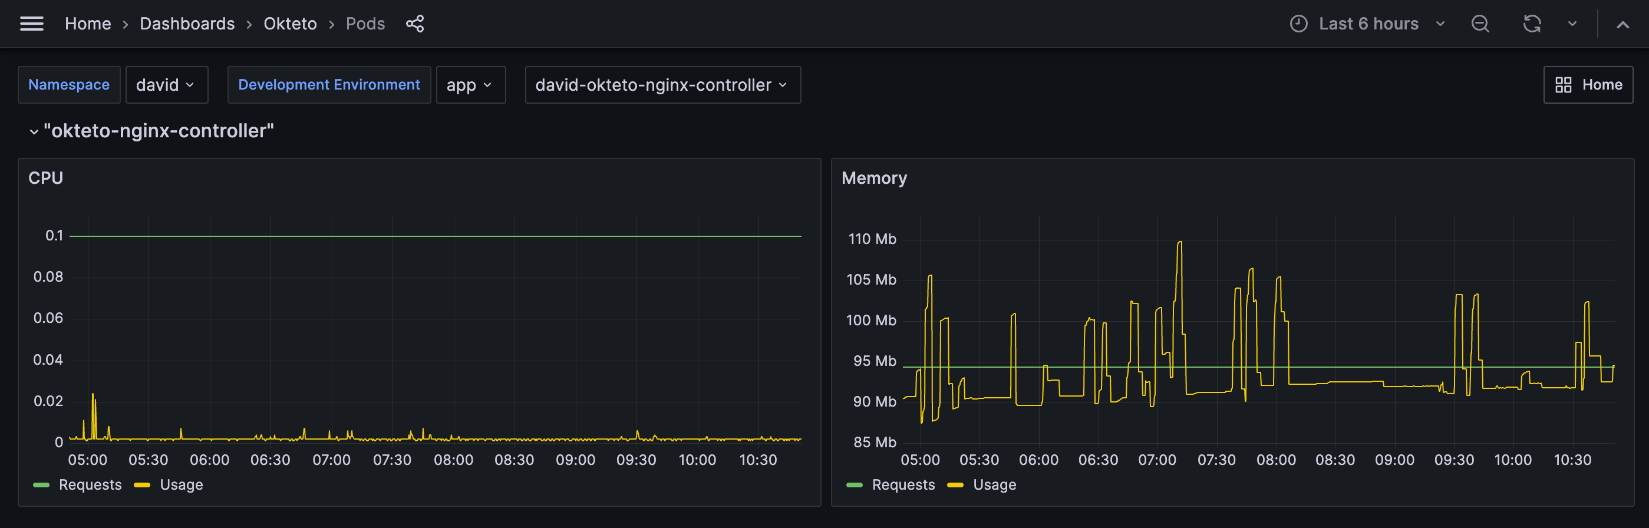This screenshot has height=528, width=1649.
Task: Click the grid icon on the Home button
Action: click(x=1563, y=85)
